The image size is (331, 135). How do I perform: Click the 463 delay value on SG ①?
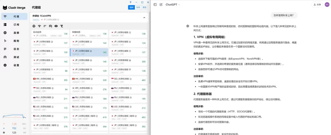[144, 80]
